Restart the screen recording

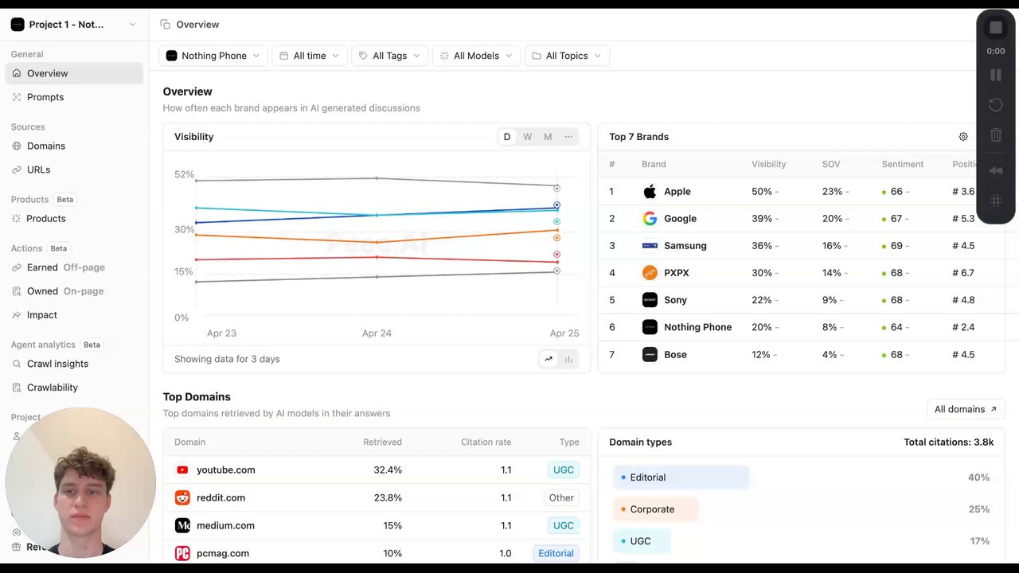pos(996,105)
